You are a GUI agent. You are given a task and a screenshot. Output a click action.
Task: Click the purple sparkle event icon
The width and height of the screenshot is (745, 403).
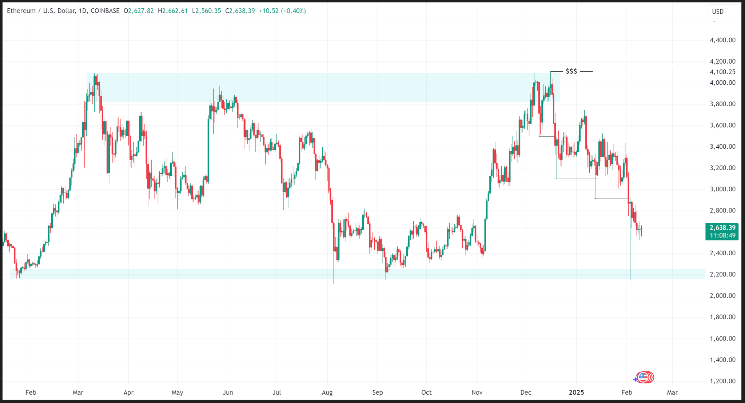pos(635,380)
